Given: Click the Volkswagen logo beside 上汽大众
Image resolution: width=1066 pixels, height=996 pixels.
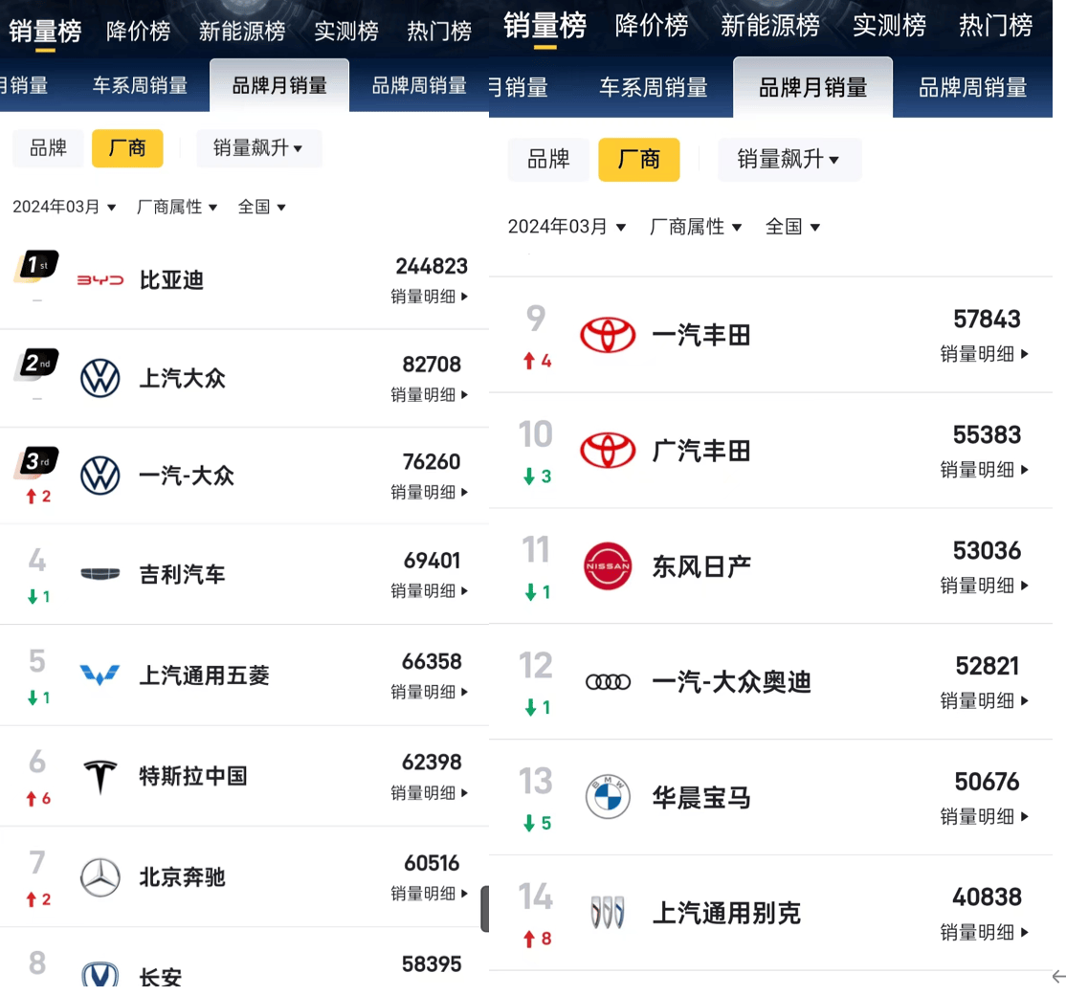Looking at the screenshot, I should 100,378.
